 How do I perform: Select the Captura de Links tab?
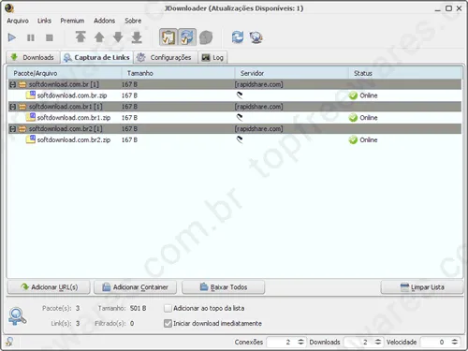pyautogui.click(x=96, y=57)
